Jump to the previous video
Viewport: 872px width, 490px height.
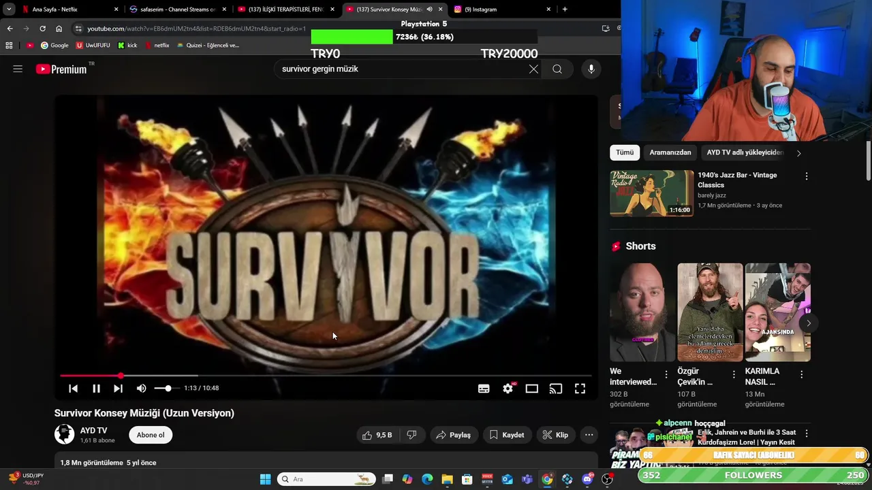73,389
